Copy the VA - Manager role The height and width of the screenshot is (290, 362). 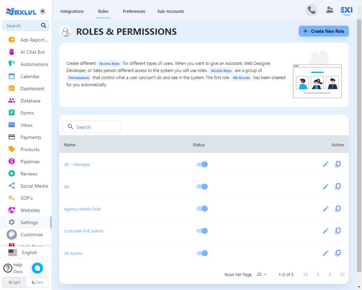coord(337,164)
